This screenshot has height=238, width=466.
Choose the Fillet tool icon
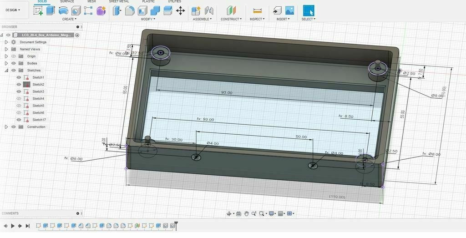tap(130, 10)
